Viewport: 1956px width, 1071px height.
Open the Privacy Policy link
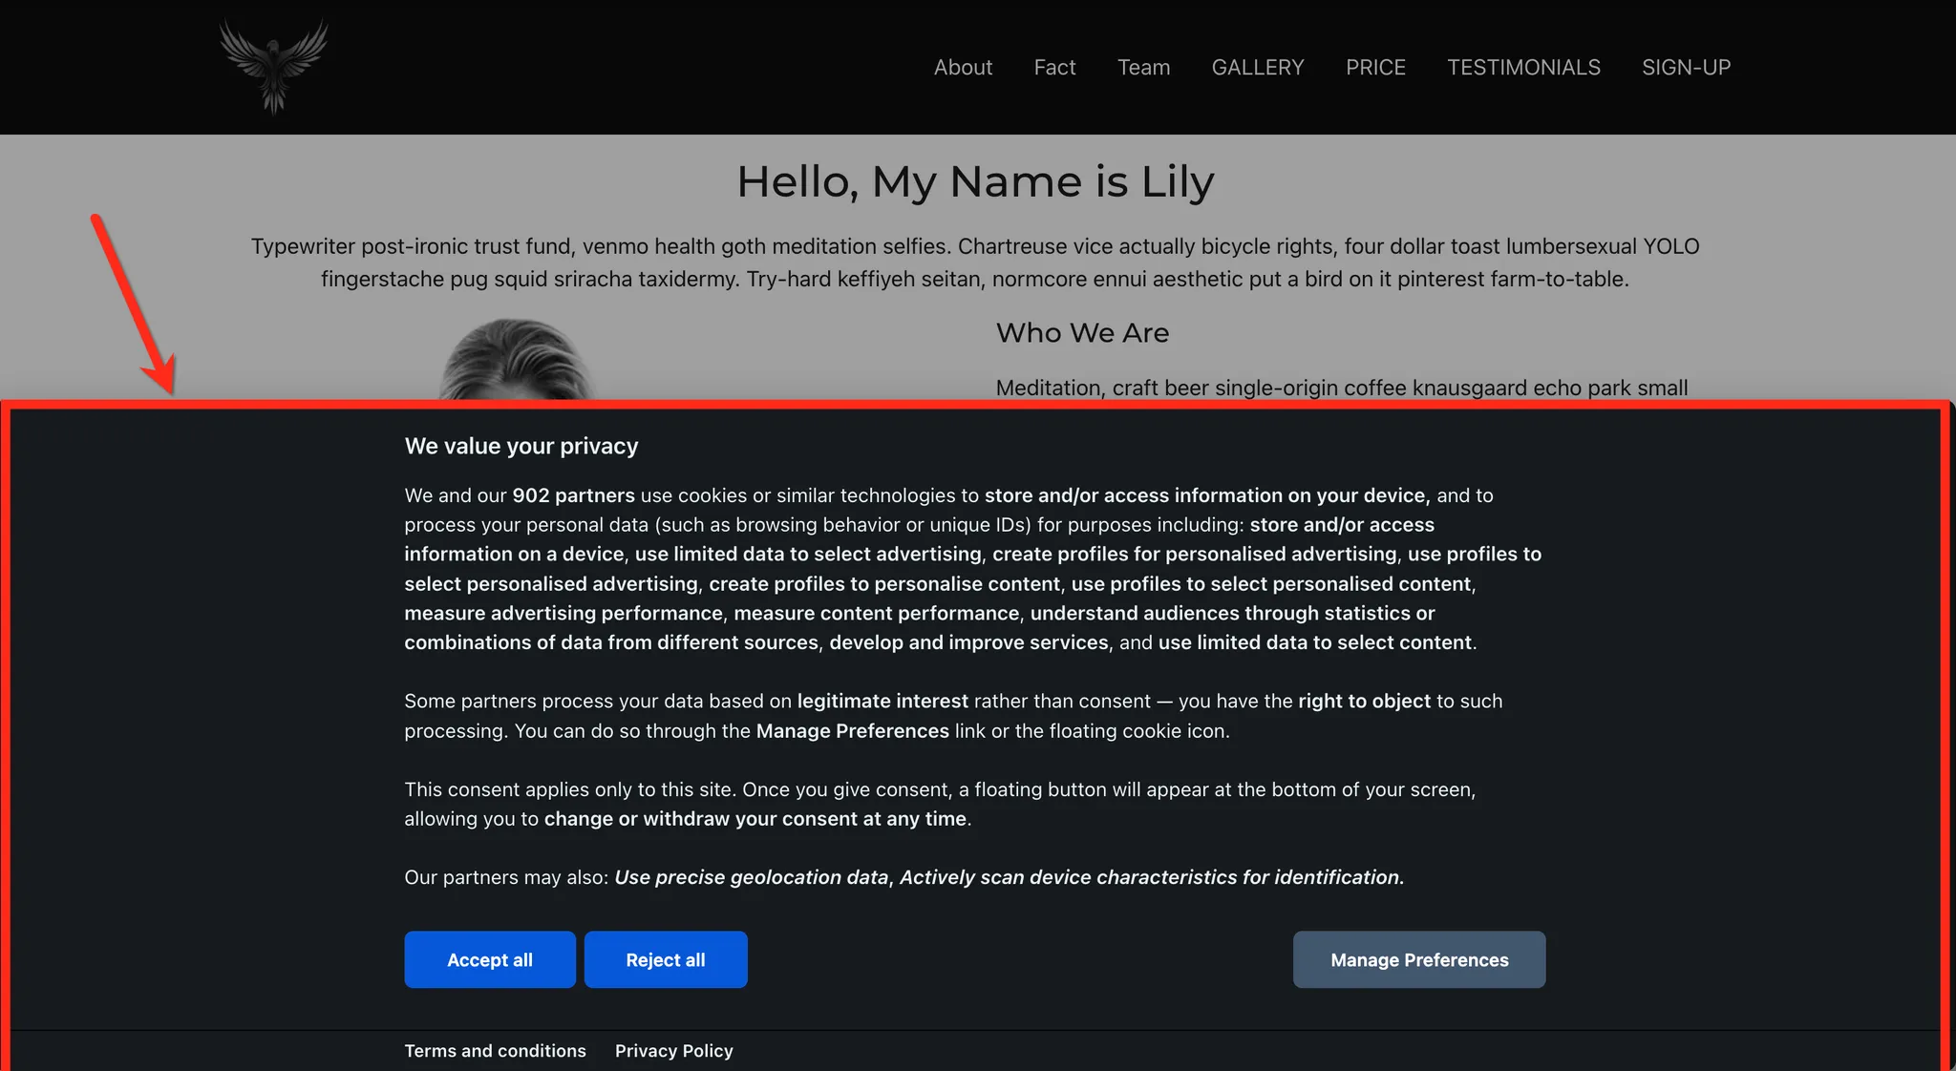click(x=673, y=1050)
